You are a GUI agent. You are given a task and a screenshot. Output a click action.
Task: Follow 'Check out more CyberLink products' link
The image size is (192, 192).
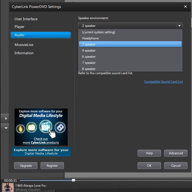[41, 141]
